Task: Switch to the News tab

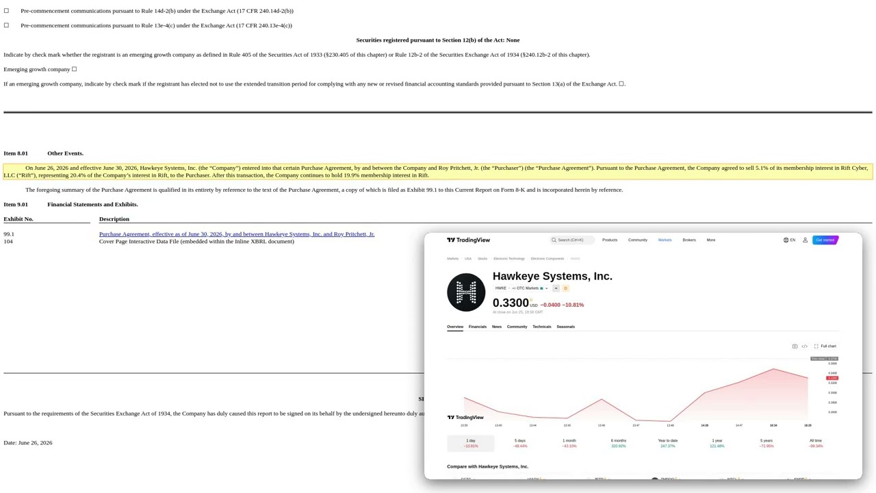Action: [497, 327]
